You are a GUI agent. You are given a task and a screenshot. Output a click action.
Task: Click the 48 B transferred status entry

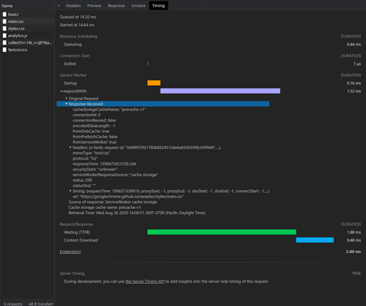click(x=41, y=303)
